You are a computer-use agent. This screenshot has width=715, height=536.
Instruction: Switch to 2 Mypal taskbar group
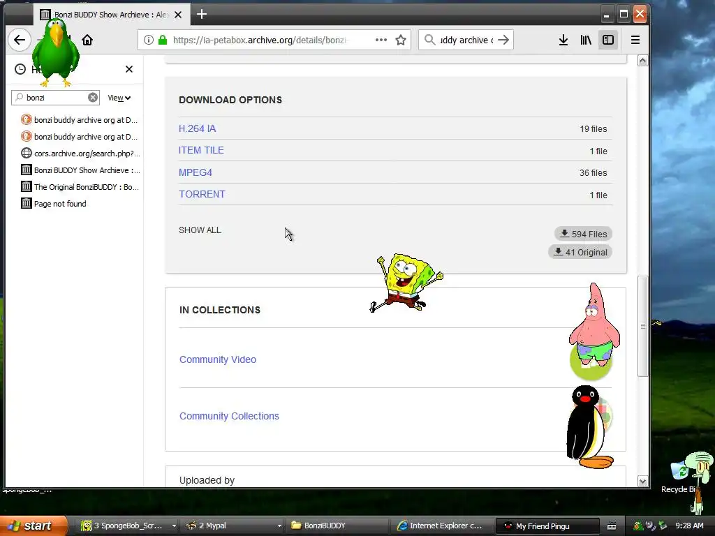(x=228, y=526)
